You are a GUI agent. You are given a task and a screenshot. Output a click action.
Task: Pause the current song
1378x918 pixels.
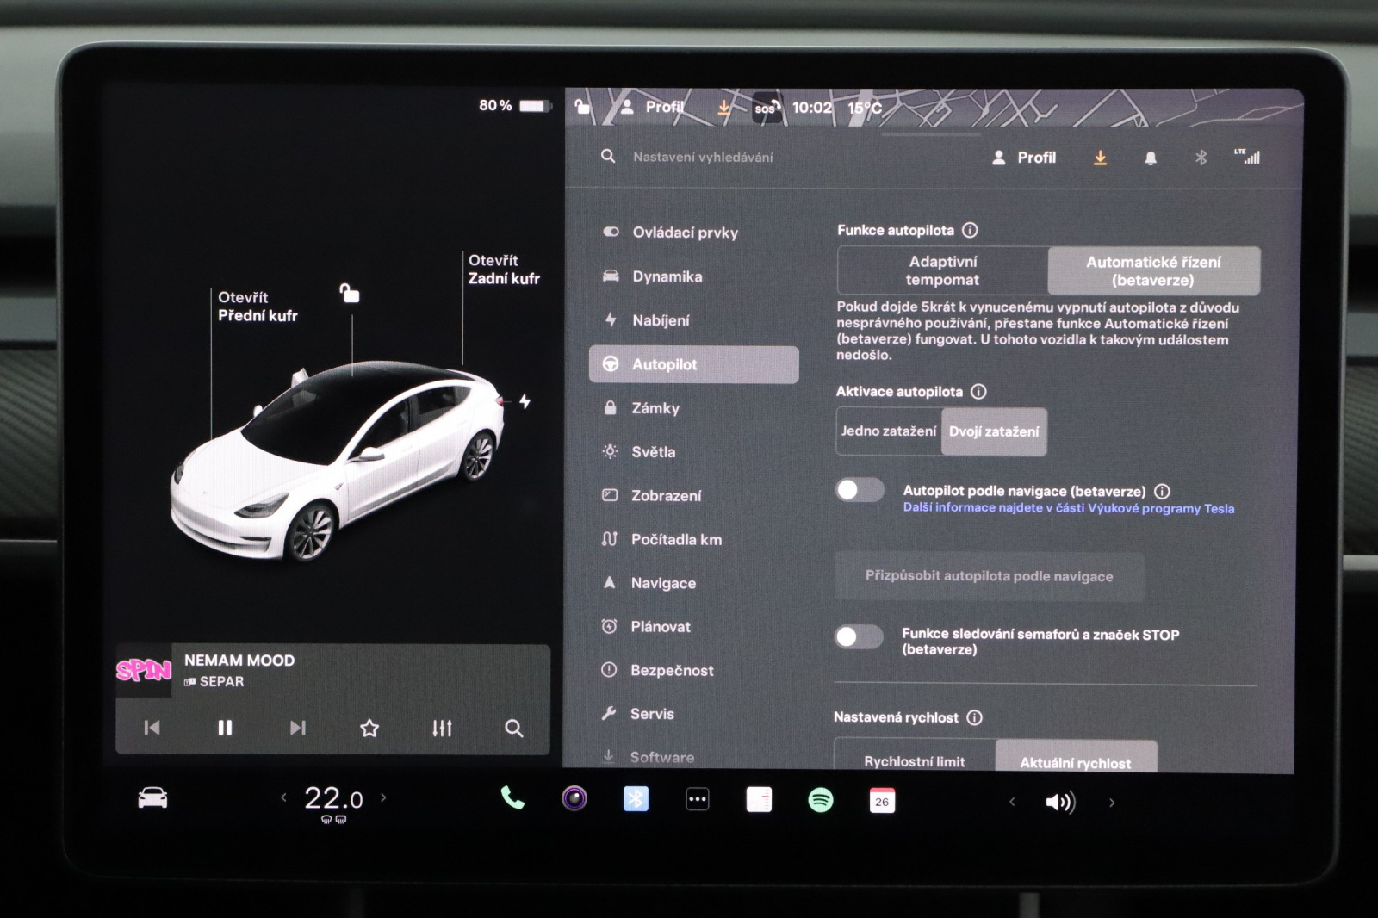pos(225,728)
